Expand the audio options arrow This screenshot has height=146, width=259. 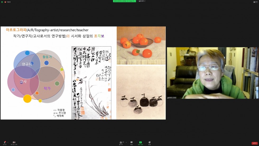pyautogui.click(x=8, y=142)
